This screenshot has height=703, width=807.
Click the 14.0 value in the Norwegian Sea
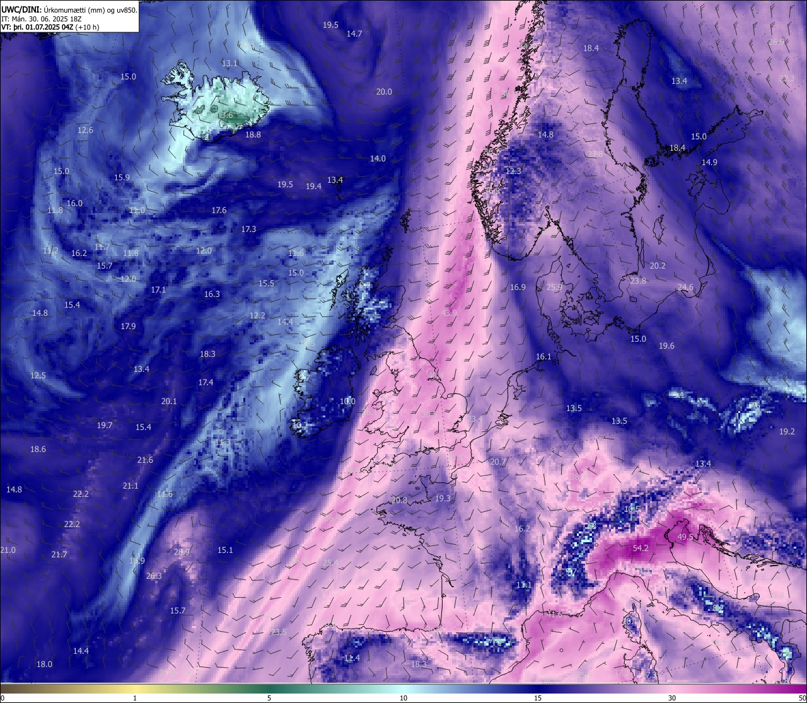pos(378,158)
